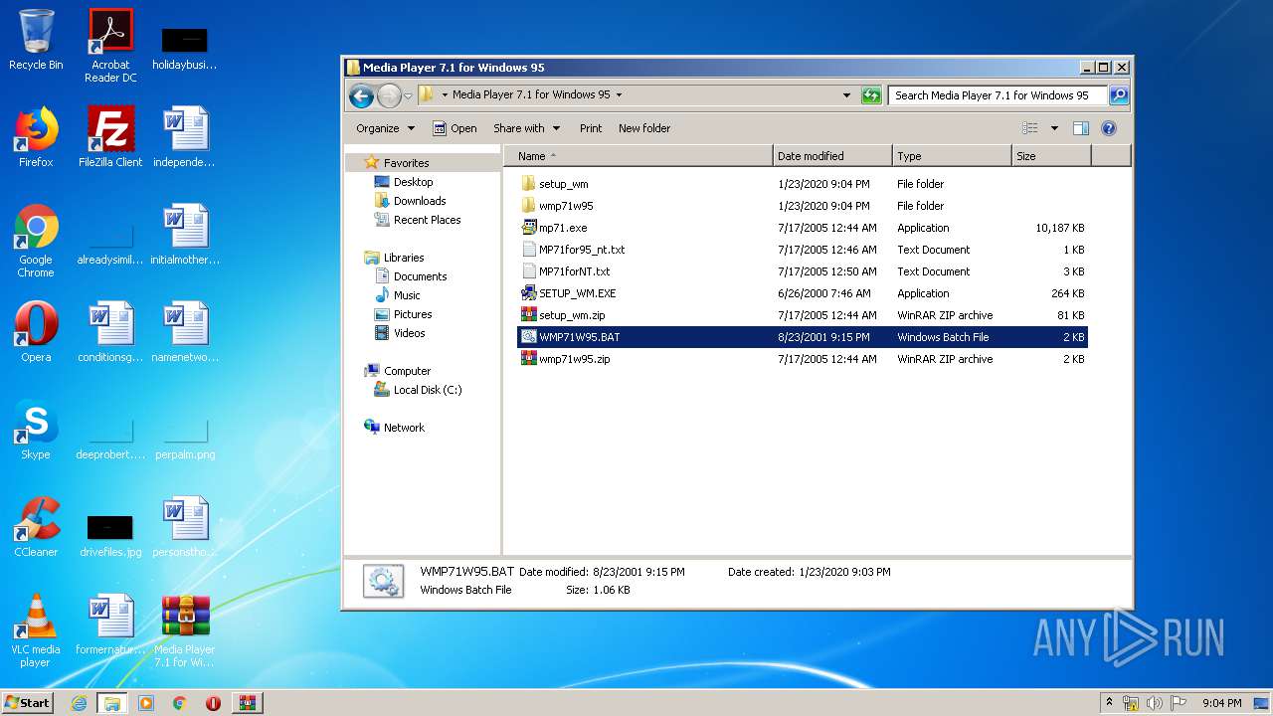Select SETUP_WM.EXE file
Viewport: 1273px width, 716px height.
click(x=803, y=293)
